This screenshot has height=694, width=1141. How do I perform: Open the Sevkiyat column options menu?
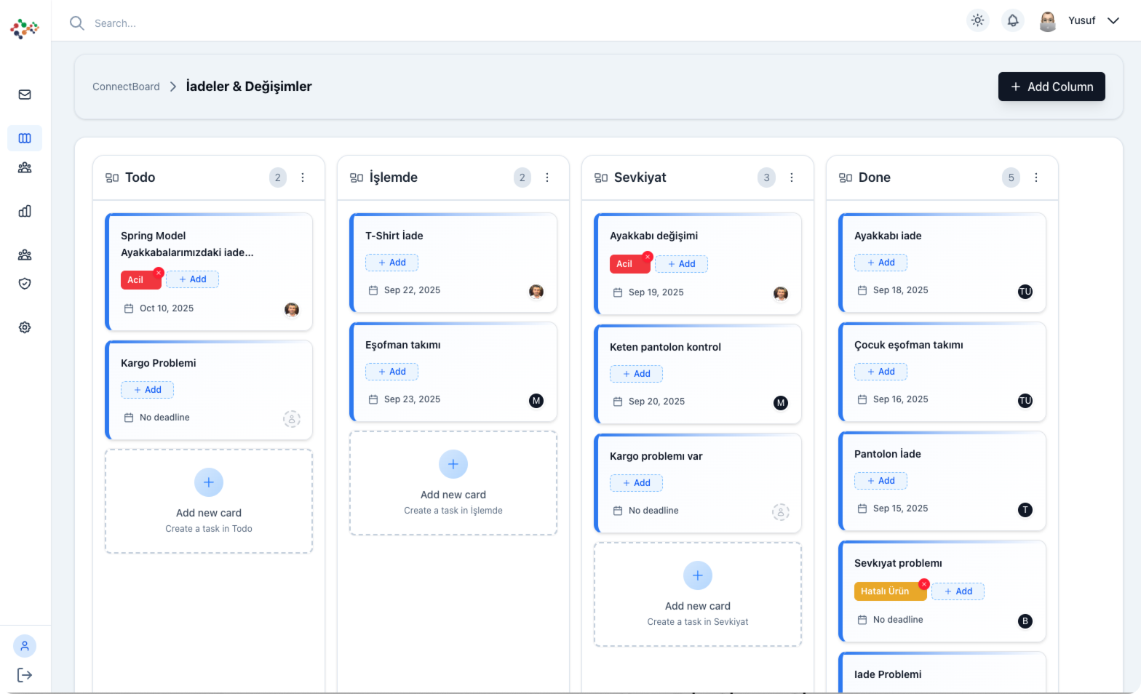point(792,178)
